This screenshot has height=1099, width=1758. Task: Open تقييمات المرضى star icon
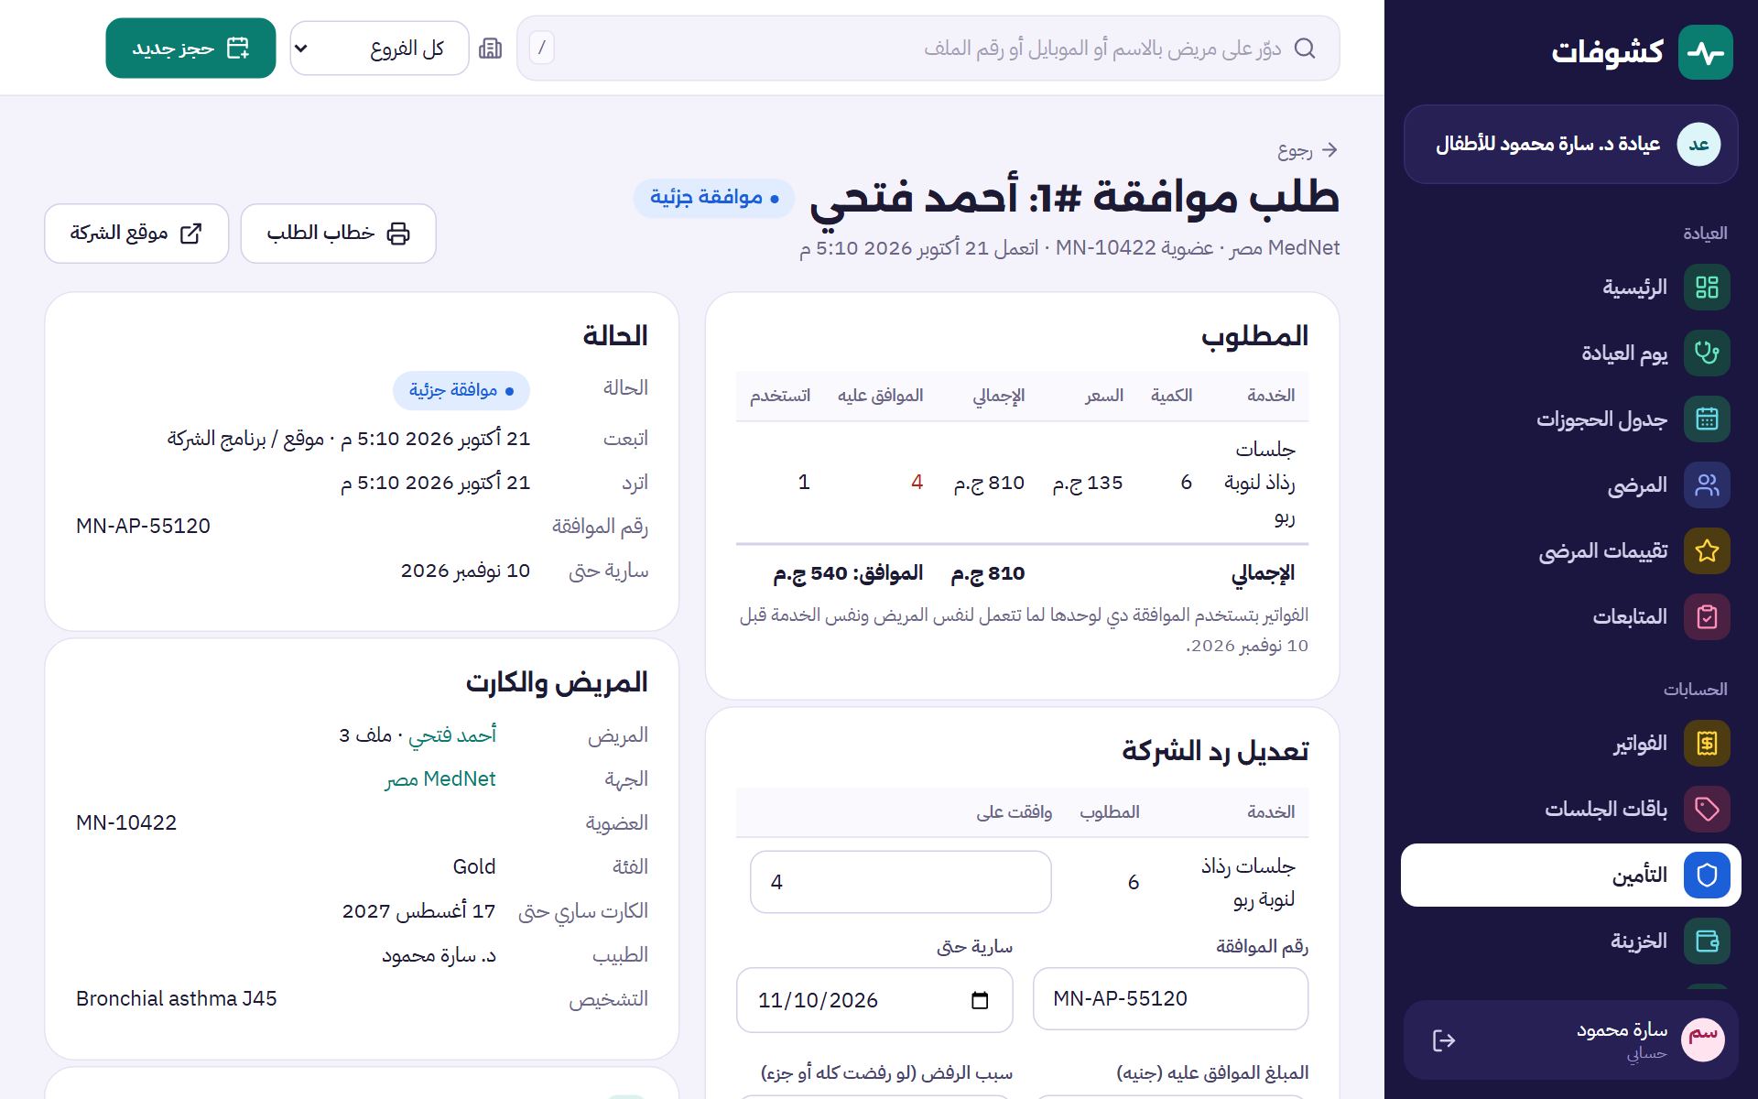[x=1707, y=551]
